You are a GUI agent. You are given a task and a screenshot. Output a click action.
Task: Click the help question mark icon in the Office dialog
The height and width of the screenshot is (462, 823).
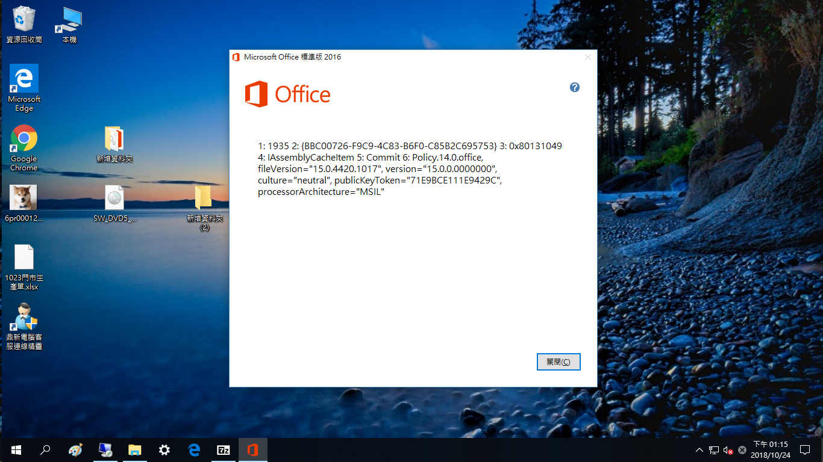[575, 87]
